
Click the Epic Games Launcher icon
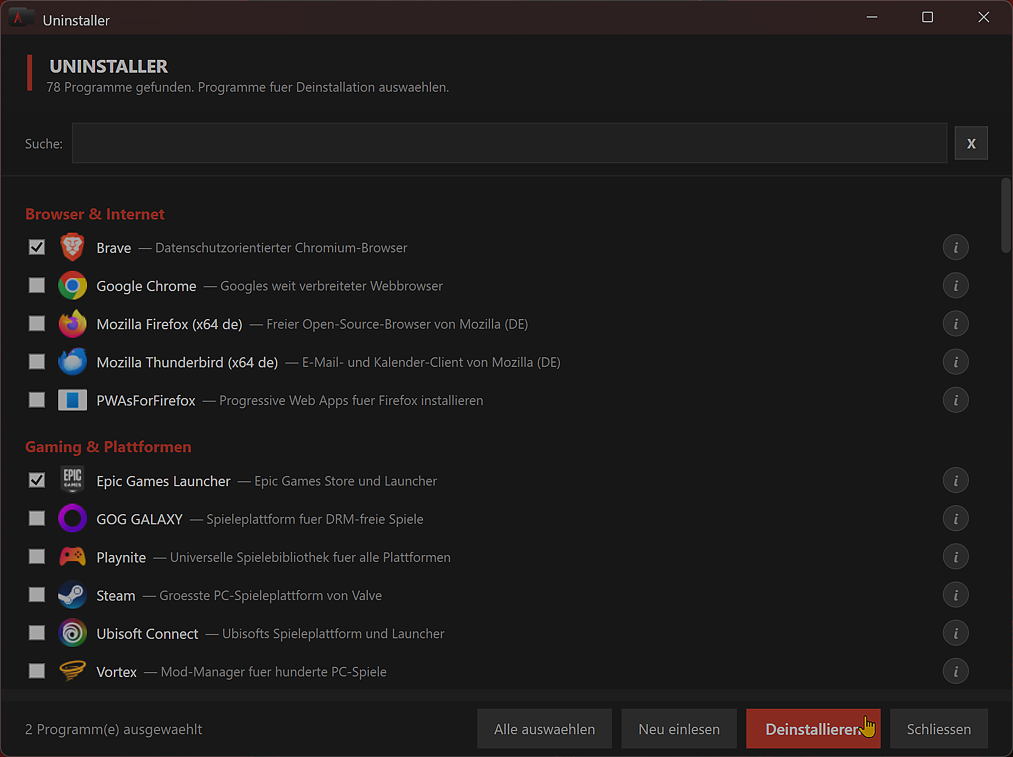pyautogui.click(x=72, y=480)
